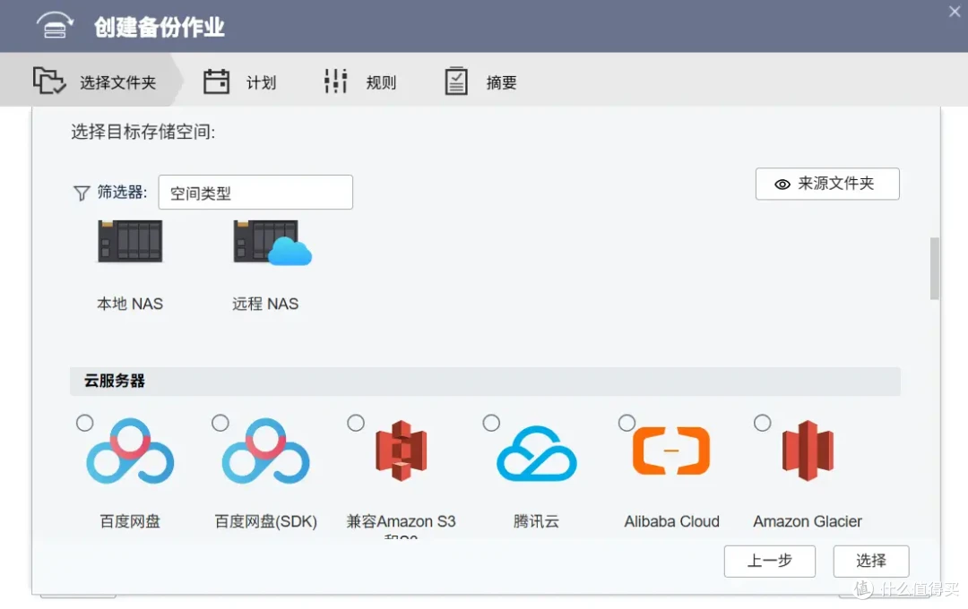Screen dimensions: 968x609
Task: Select the Alibaba Cloud radio button
Action: 627,423
